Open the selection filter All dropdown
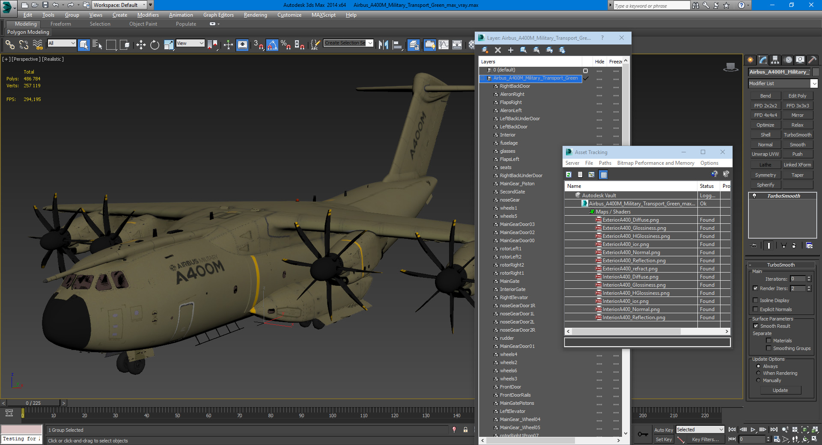 (62, 43)
